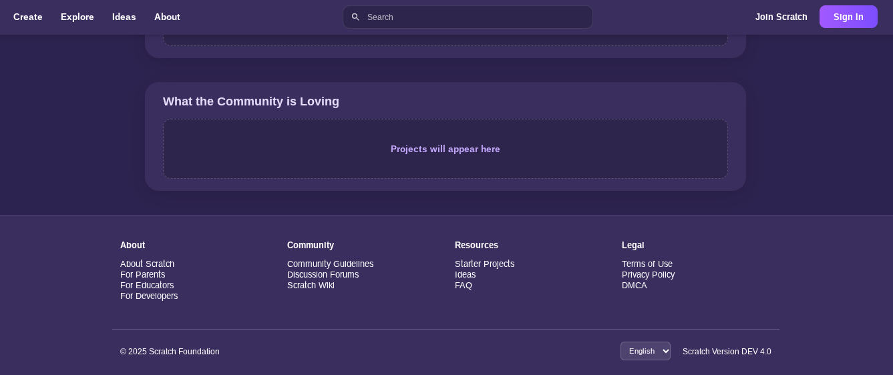Open the English language dropdown
The width and height of the screenshot is (893, 375).
pyautogui.click(x=645, y=351)
